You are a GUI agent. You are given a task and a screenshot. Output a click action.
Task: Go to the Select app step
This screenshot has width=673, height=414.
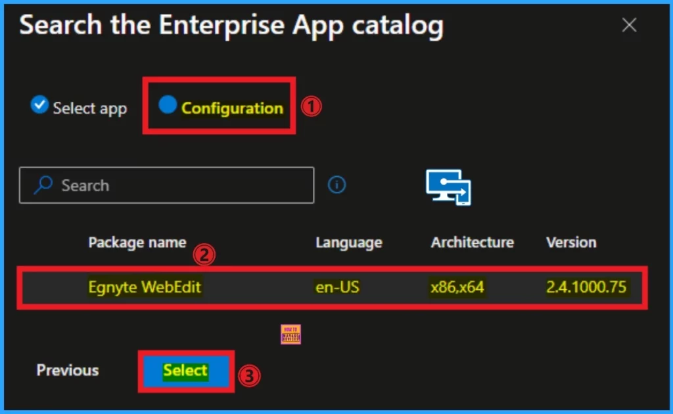[x=79, y=107]
